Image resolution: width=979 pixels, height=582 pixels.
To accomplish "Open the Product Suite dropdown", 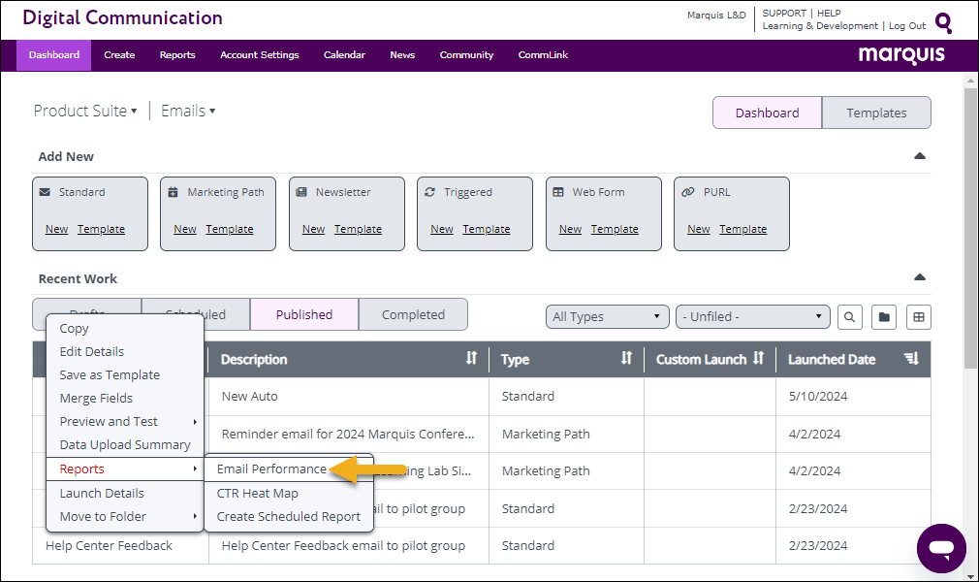I will click(85, 111).
